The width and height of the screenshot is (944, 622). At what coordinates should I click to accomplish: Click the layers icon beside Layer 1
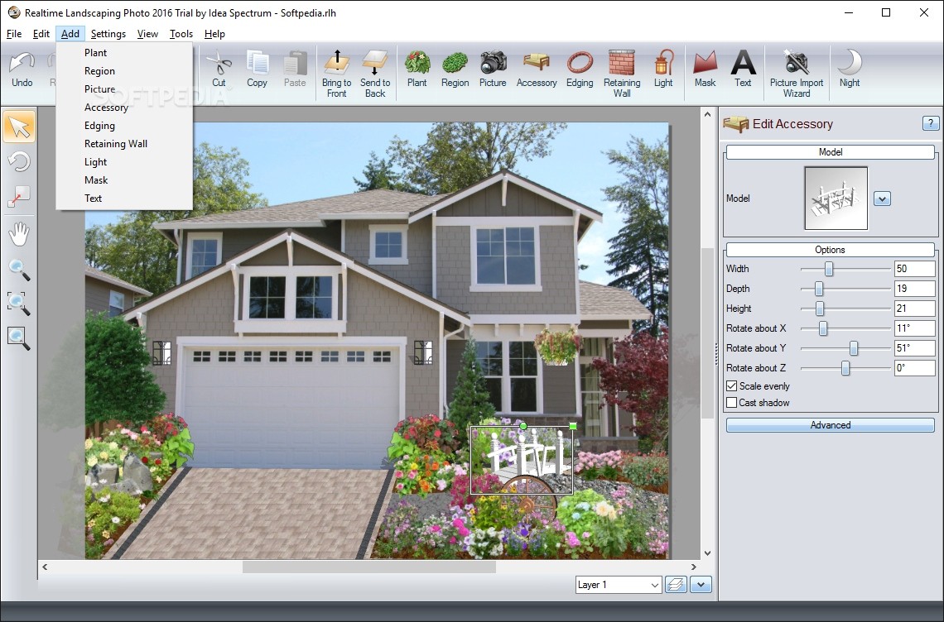tap(677, 585)
